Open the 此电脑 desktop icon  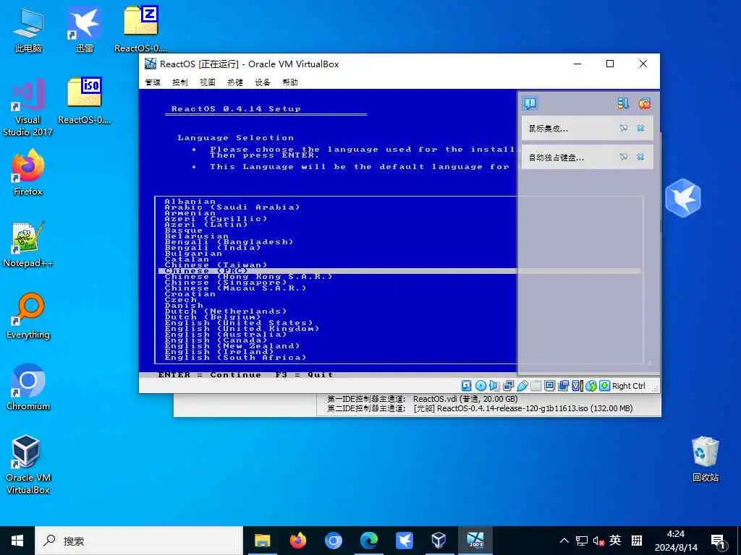[28, 30]
